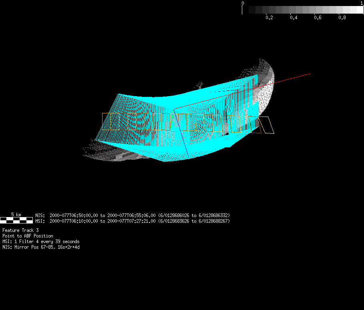Image resolution: width=364 pixels, height=310 pixels.
Task: Click the rightmost yellow MSI footprint frame
Action: (267, 125)
